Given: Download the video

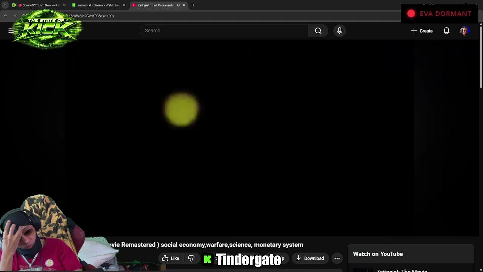Looking at the screenshot, I should (x=310, y=258).
